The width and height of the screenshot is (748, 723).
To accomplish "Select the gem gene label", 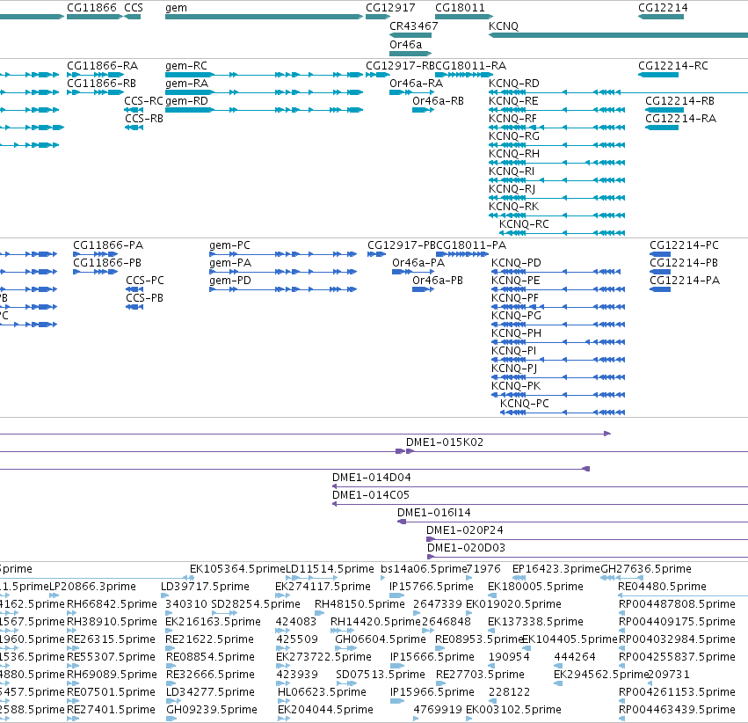I will (176, 8).
